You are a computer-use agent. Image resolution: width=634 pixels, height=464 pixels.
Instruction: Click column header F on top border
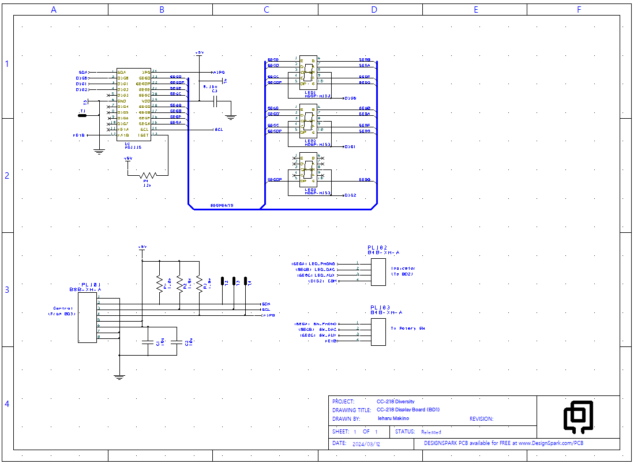tap(579, 10)
